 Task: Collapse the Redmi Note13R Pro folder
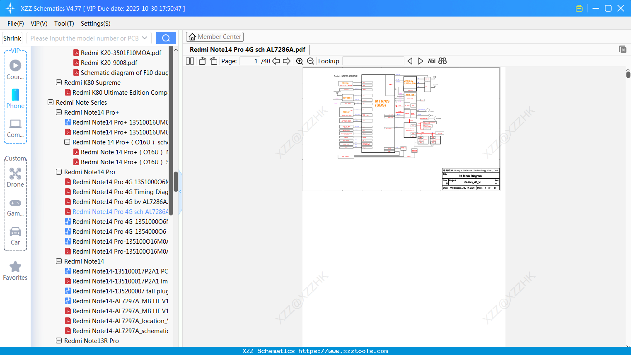(59, 341)
